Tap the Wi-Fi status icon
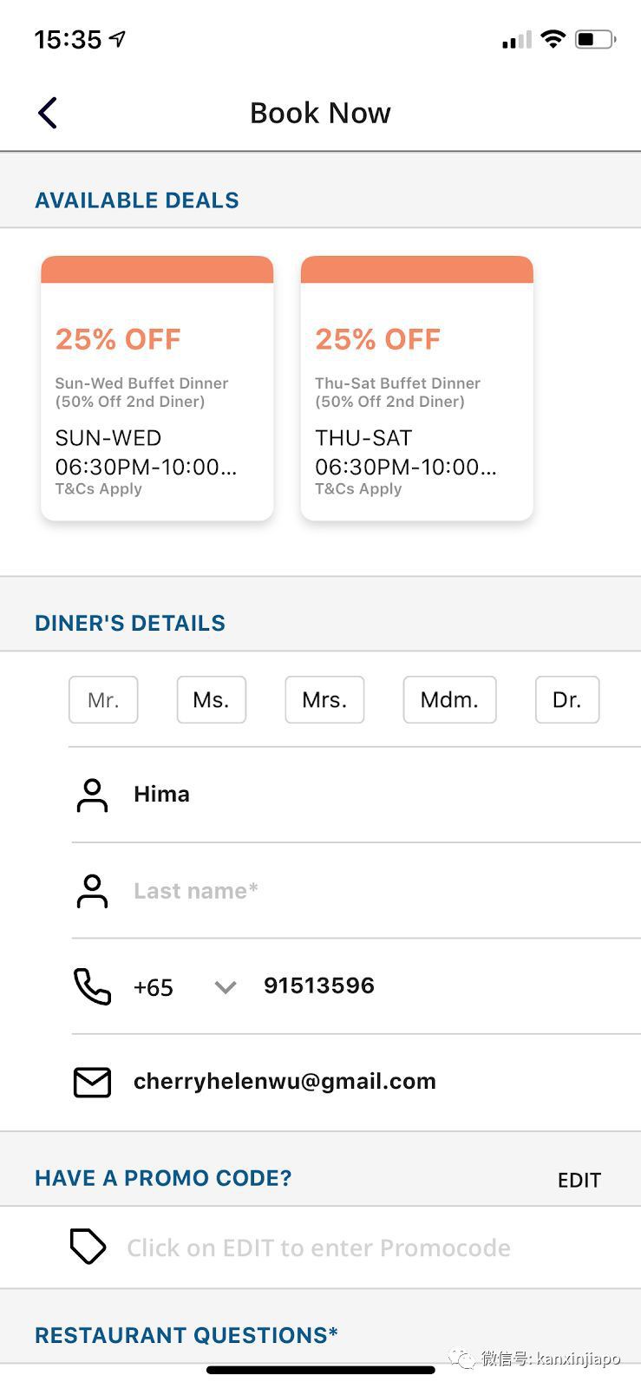Screen dimensions: 641x1388 click(553, 39)
